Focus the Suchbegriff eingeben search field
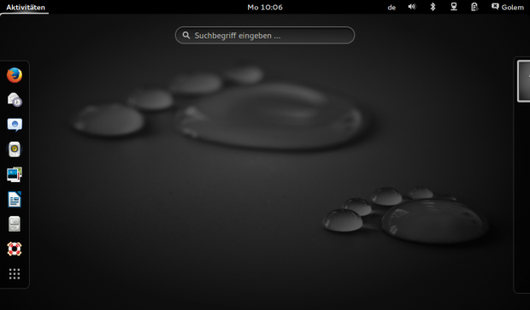This screenshot has height=310, width=530. (265, 35)
